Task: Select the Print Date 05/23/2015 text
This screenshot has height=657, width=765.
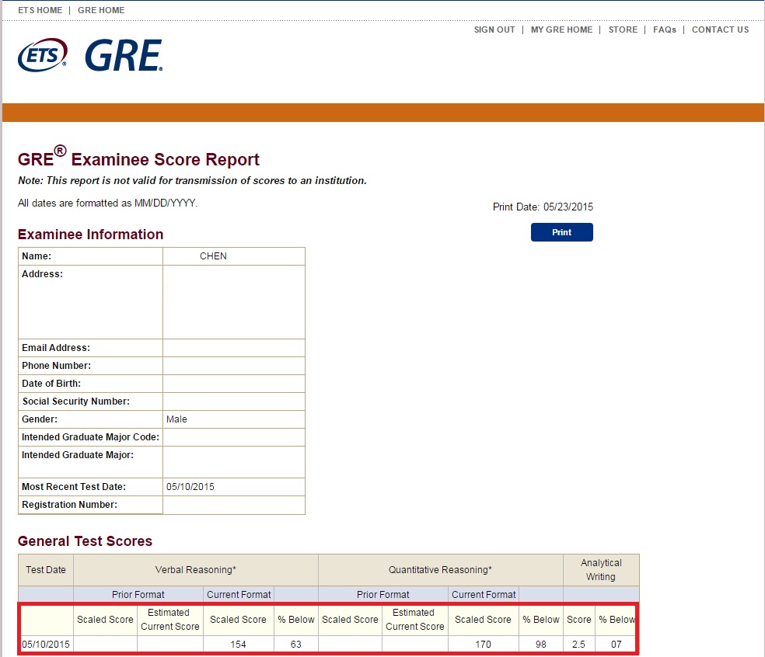Action: [543, 207]
